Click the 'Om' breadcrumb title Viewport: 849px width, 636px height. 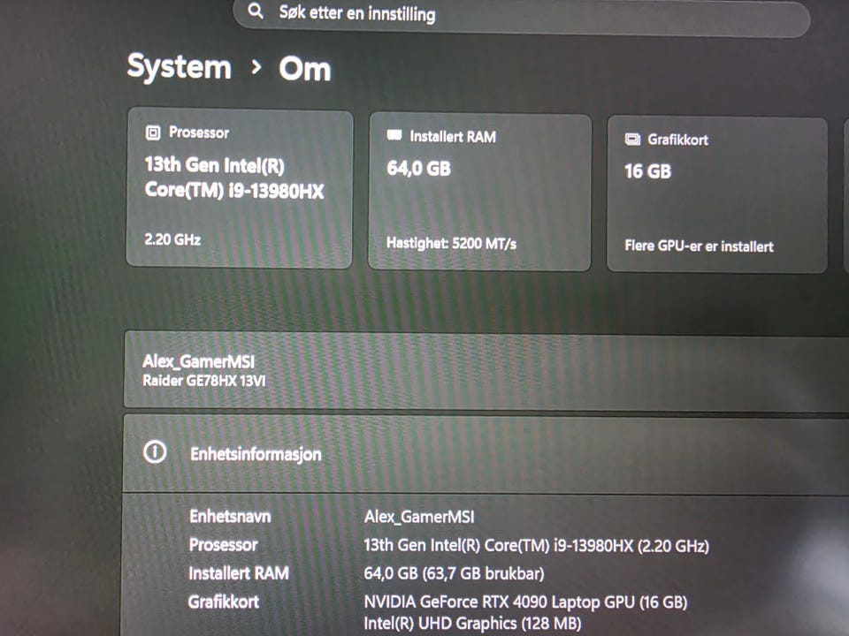[x=305, y=69]
